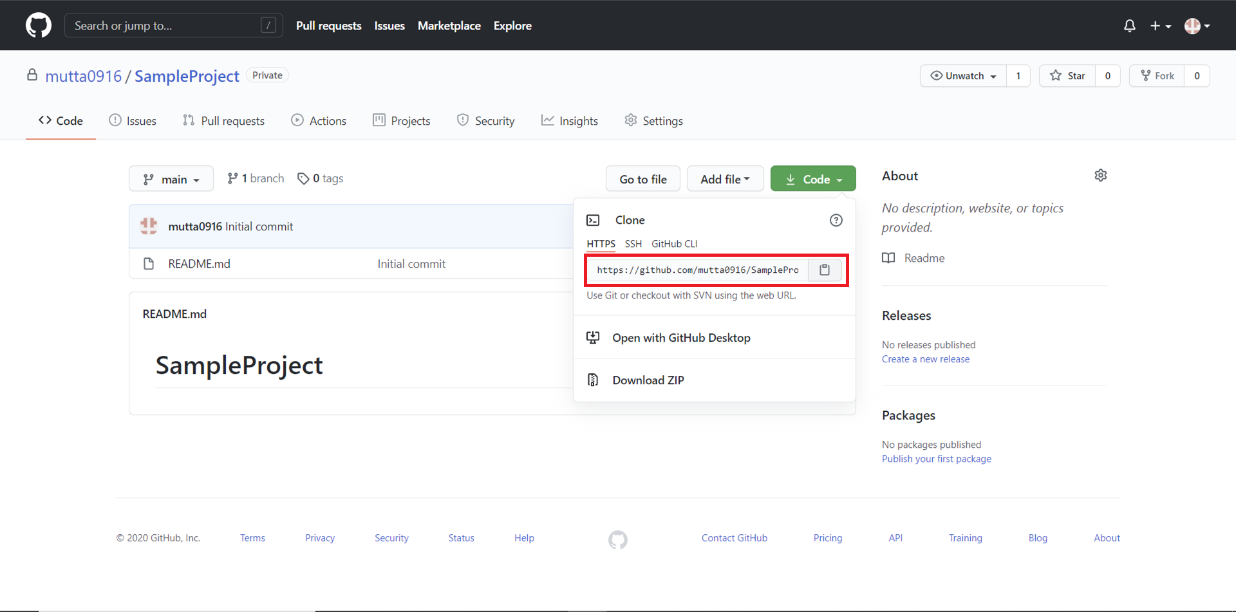Switch to the Projects tab
Screen dimensions: 1236x612
click(x=402, y=120)
